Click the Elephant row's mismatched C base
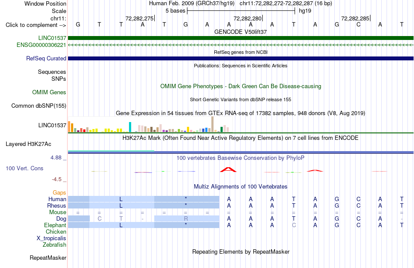This screenshot has height=268, width=414. 294,225
